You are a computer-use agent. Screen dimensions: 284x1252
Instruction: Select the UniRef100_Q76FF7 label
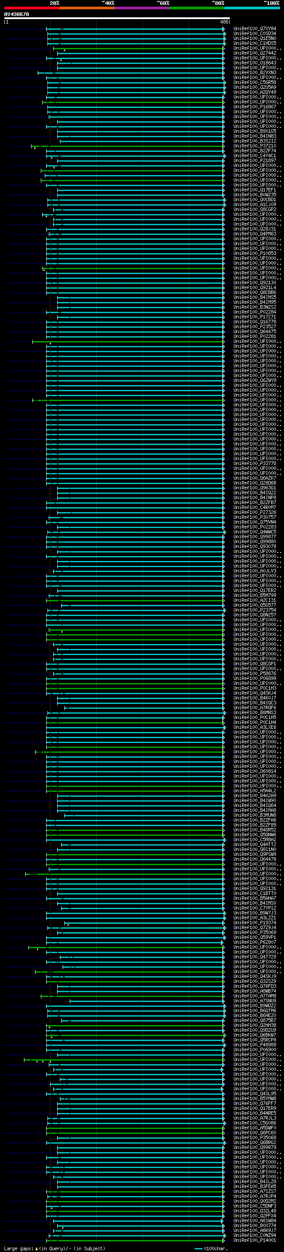click(255, 1103)
